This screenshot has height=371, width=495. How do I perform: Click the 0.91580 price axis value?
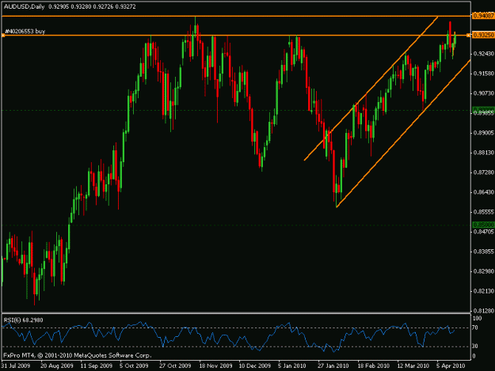tap(484, 74)
